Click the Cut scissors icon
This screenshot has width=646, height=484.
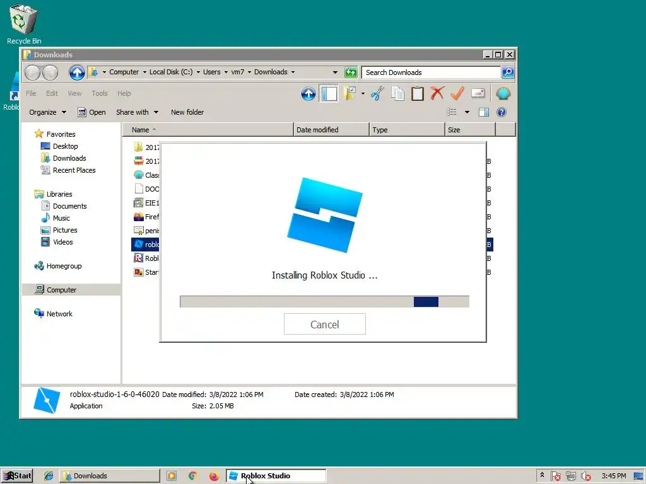(x=377, y=93)
